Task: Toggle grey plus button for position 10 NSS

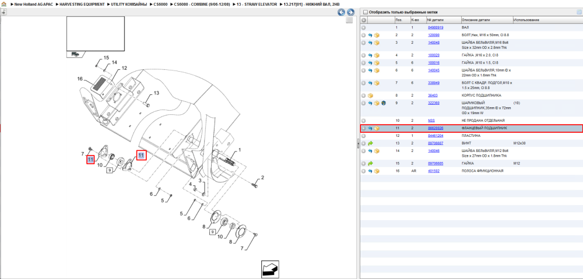Action: tap(364, 121)
